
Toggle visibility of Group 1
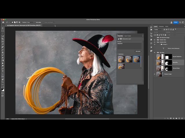click(x=155, y=45)
